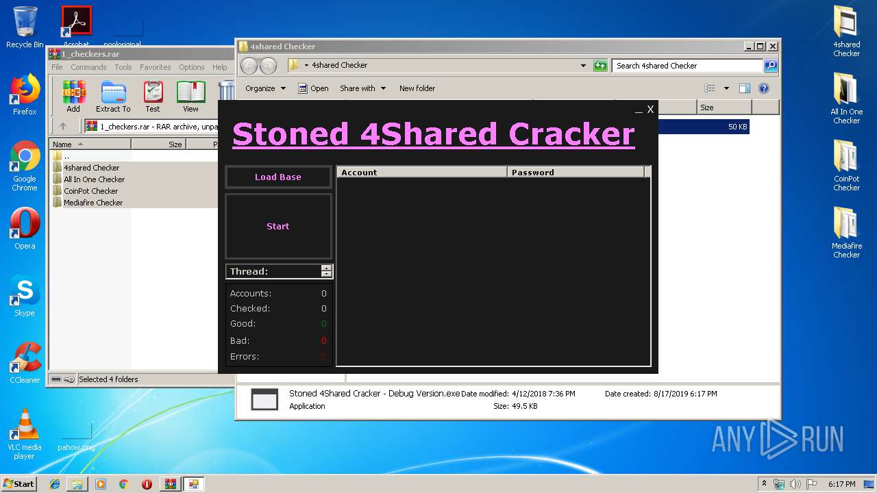
Task: Open the File menu in WinRAR
Action: [x=57, y=67]
